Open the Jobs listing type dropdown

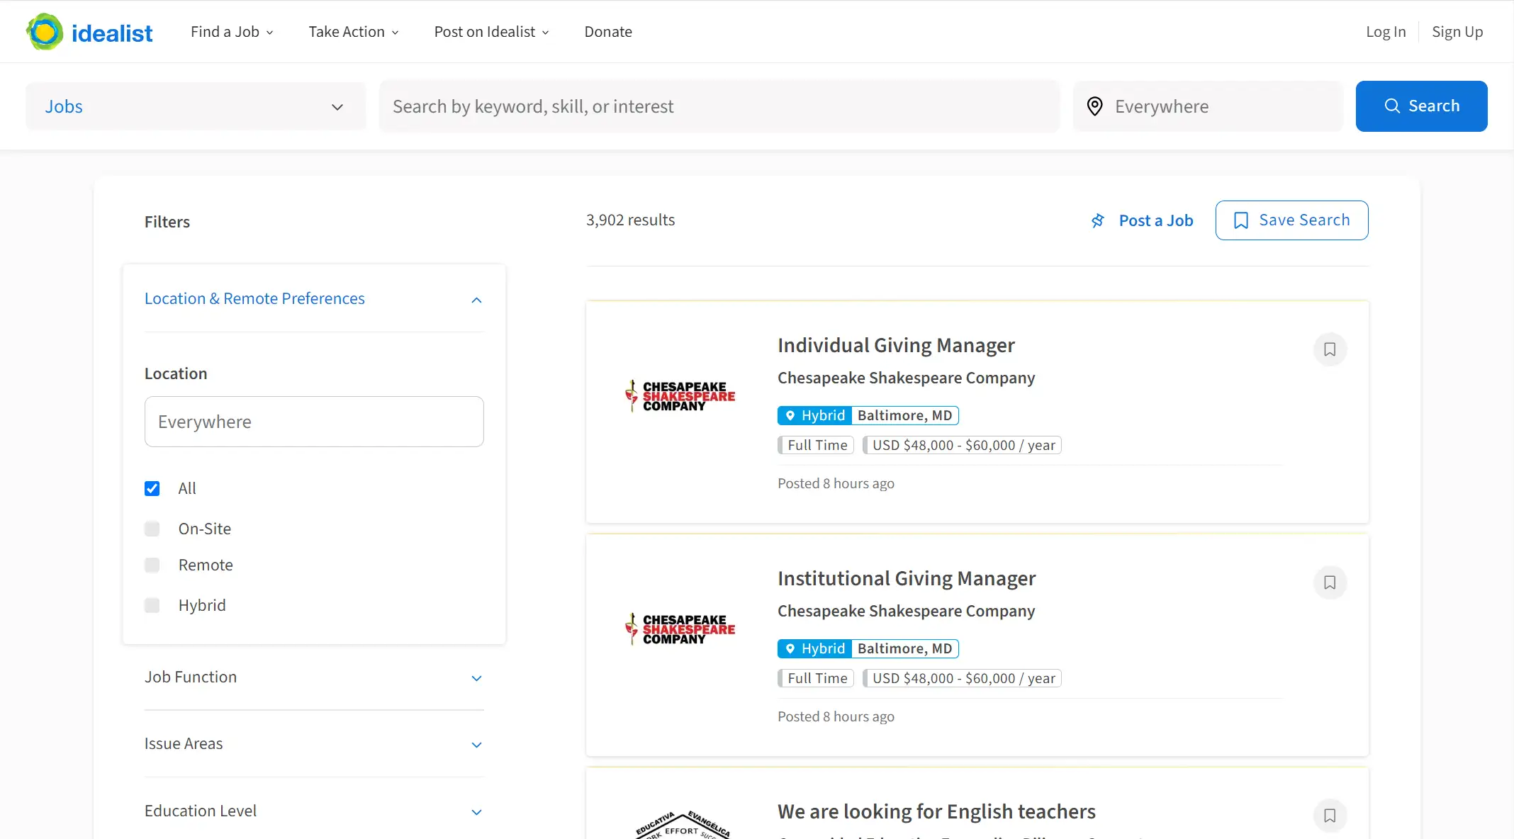click(x=196, y=106)
